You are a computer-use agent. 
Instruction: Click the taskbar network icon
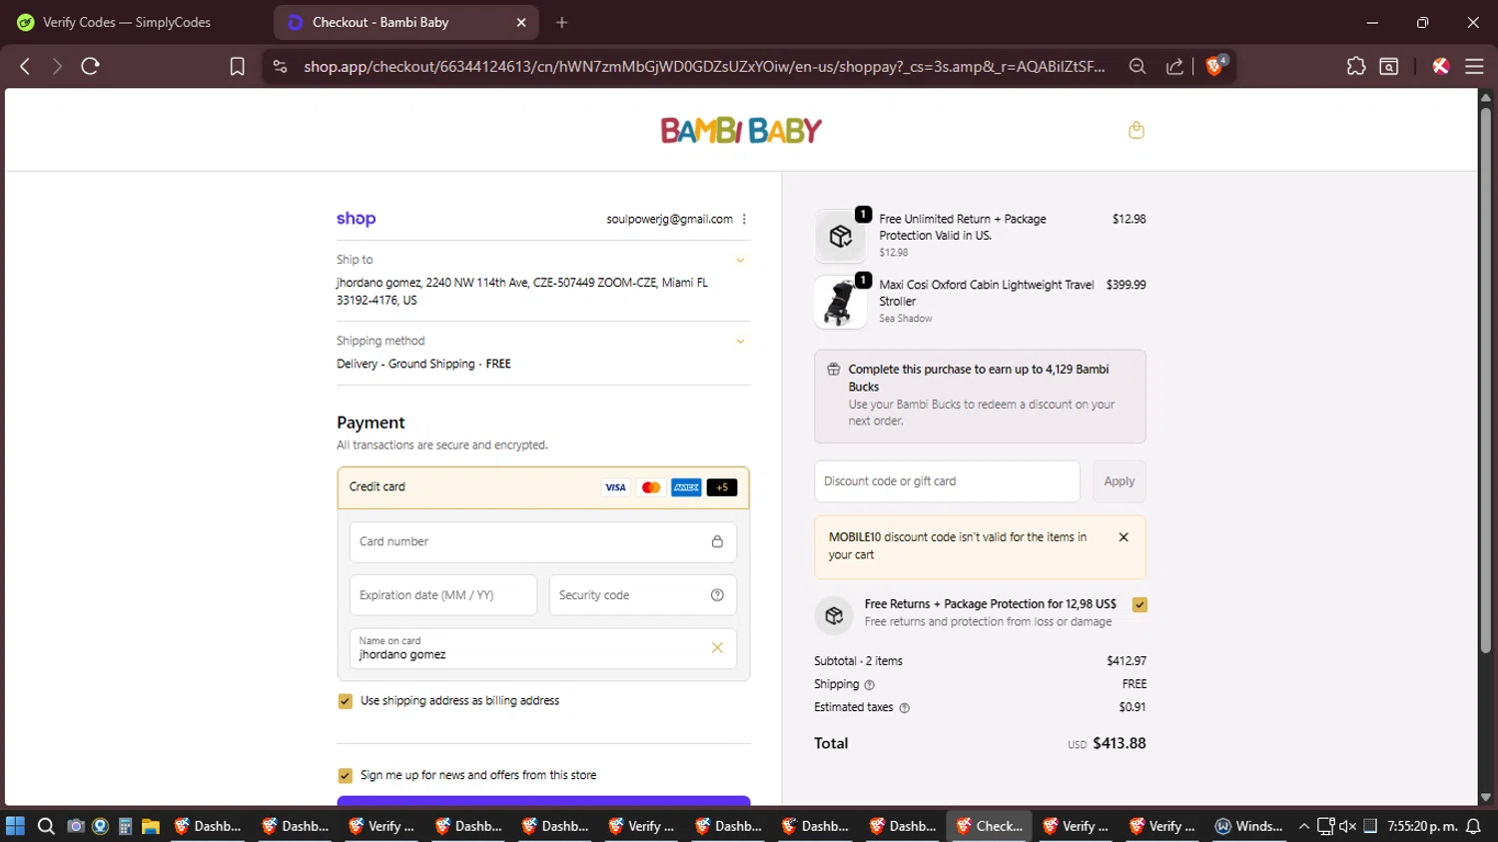pyautogui.click(x=1325, y=826)
